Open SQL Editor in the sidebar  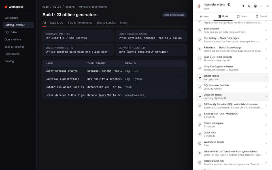pyautogui.click(x=18, y=32)
